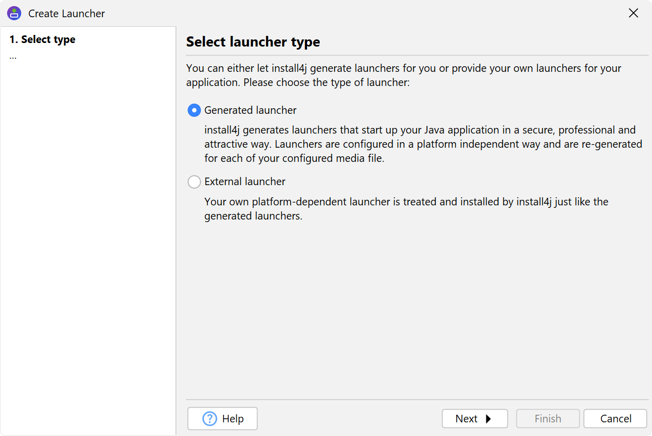This screenshot has width=652, height=436.
Task: Click the "Generated launcher" option label
Action: 250,110
